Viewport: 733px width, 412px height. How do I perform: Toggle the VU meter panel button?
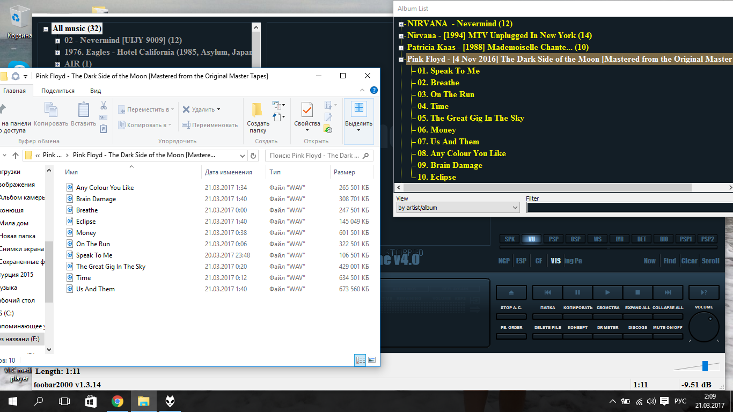pyautogui.click(x=531, y=239)
